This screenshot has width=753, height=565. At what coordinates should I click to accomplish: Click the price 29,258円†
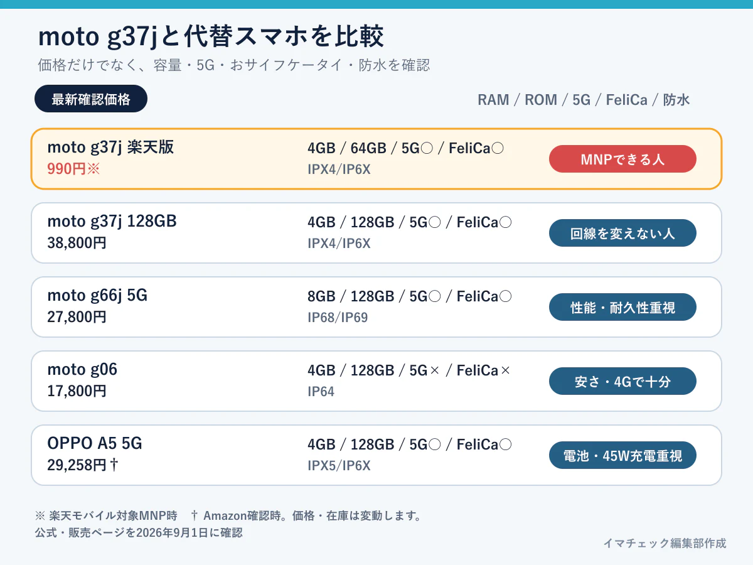point(83,465)
